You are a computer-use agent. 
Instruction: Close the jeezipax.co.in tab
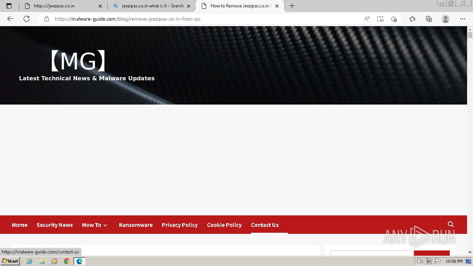coord(100,6)
